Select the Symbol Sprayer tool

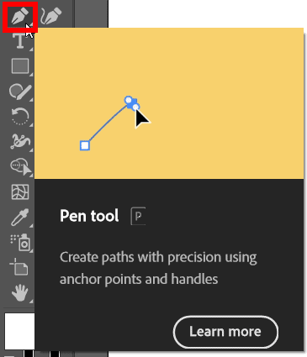(20, 243)
